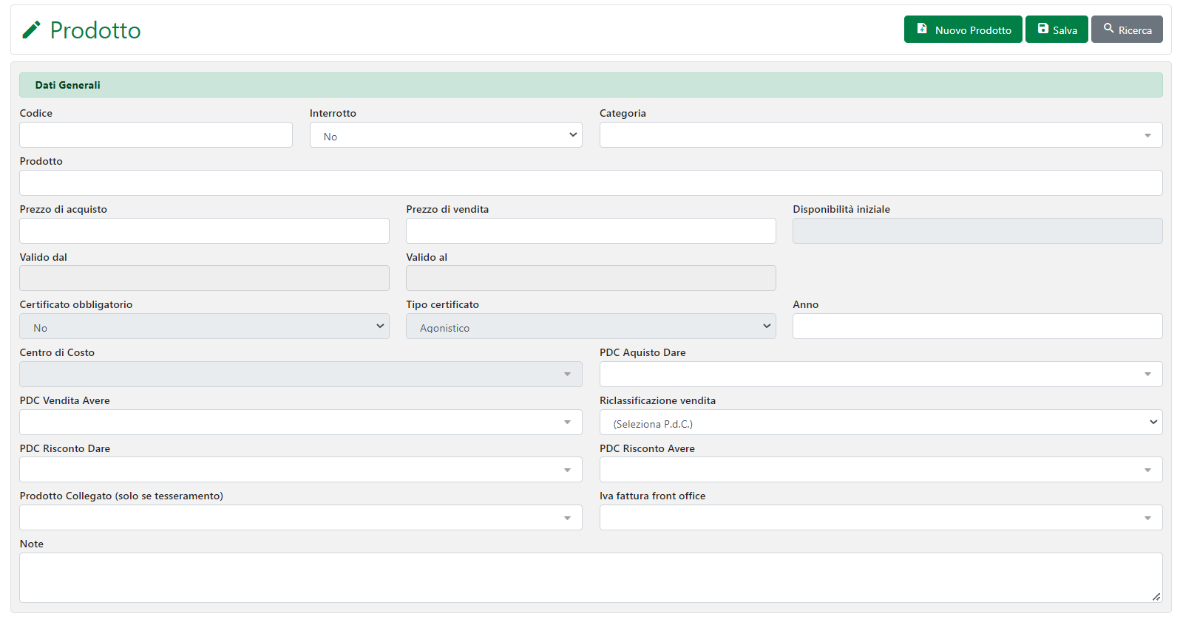Focus the Prezzo di acquisto field
The image size is (1180, 619).
click(x=204, y=231)
